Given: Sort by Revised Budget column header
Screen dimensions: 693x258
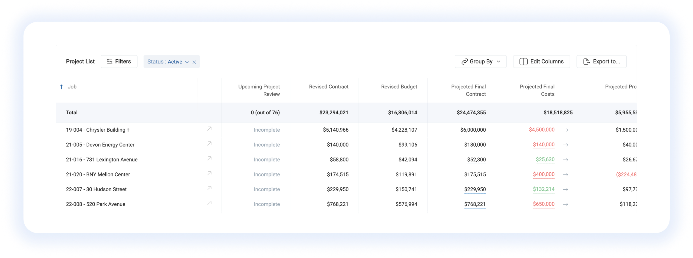Looking at the screenshot, I should point(399,87).
